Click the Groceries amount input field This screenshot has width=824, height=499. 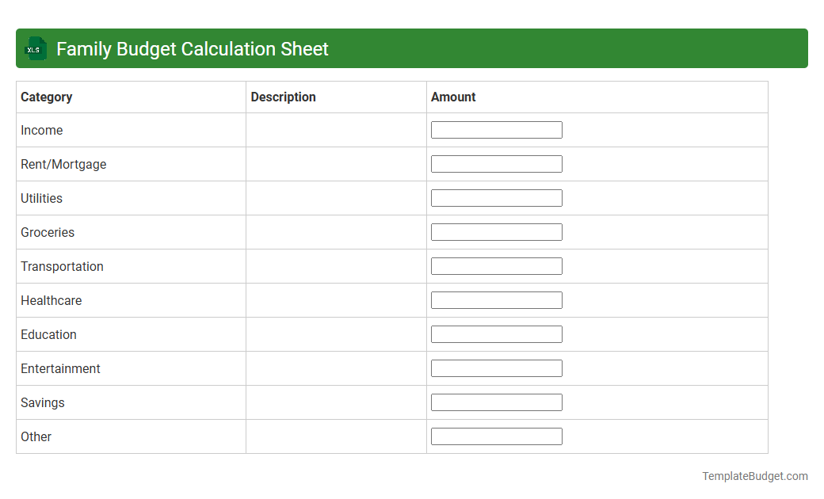point(496,231)
